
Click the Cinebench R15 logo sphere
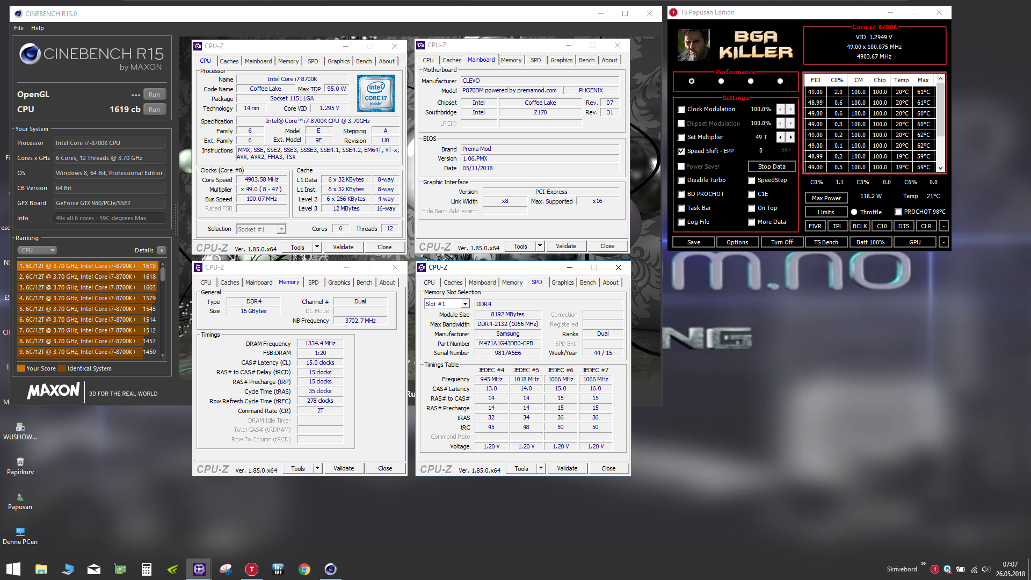pos(30,54)
